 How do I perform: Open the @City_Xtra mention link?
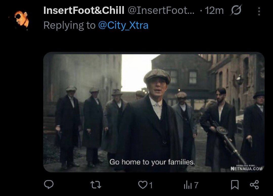pos(123,25)
